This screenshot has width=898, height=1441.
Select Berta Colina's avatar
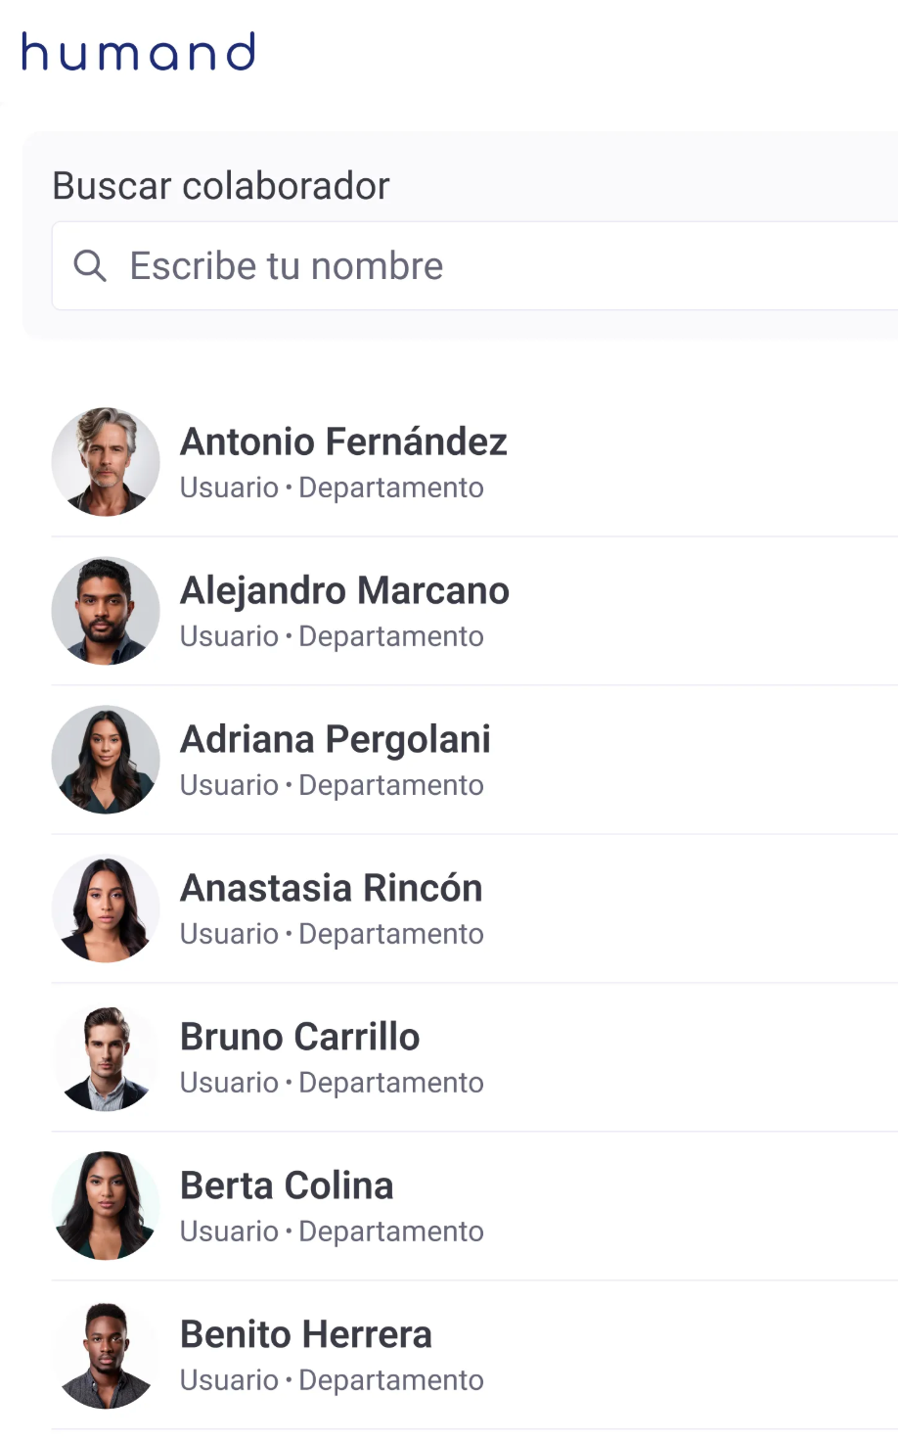[106, 1206]
